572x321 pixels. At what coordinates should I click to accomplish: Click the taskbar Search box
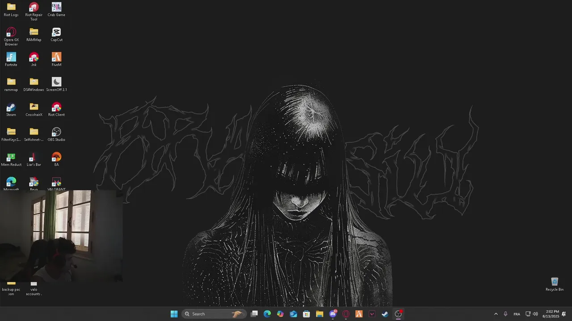(x=214, y=314)
